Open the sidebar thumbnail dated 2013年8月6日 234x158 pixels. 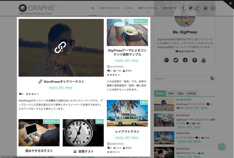[x=164, y=120]
